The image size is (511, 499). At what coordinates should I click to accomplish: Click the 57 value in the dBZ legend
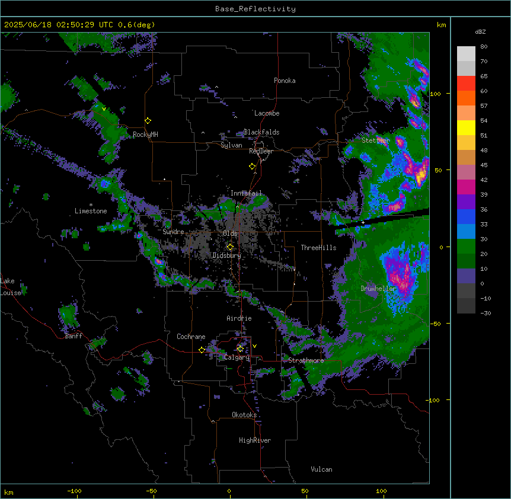(484, 106)
